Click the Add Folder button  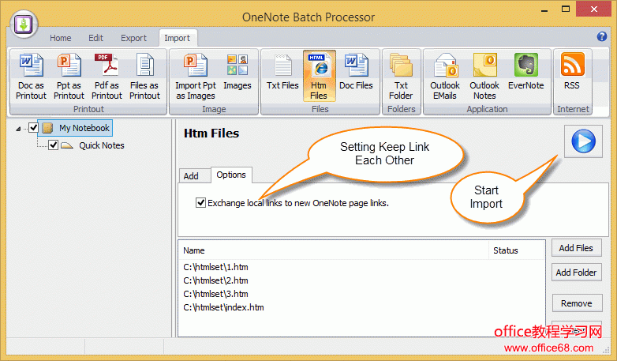coord(576,273)
